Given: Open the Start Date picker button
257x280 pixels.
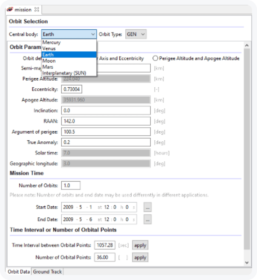Looking at the screenshot, I should tap(147, 207).
